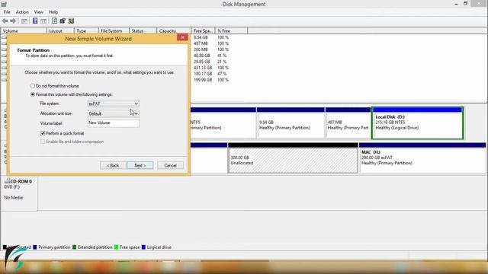Screen dimensions: 488x274
Task: Click the Free Space column header
Action: pos(203,31)
